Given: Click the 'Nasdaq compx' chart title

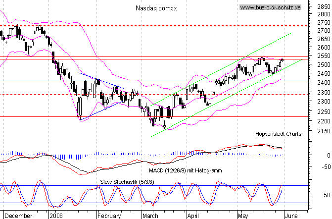Looking at the screenshot, I should click(x=156, y=8).
